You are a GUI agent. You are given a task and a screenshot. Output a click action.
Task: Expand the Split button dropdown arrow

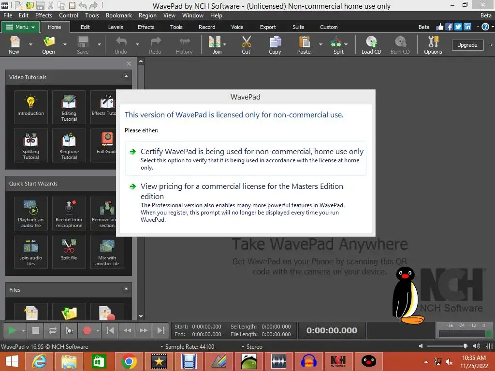(x=346, y=44)
